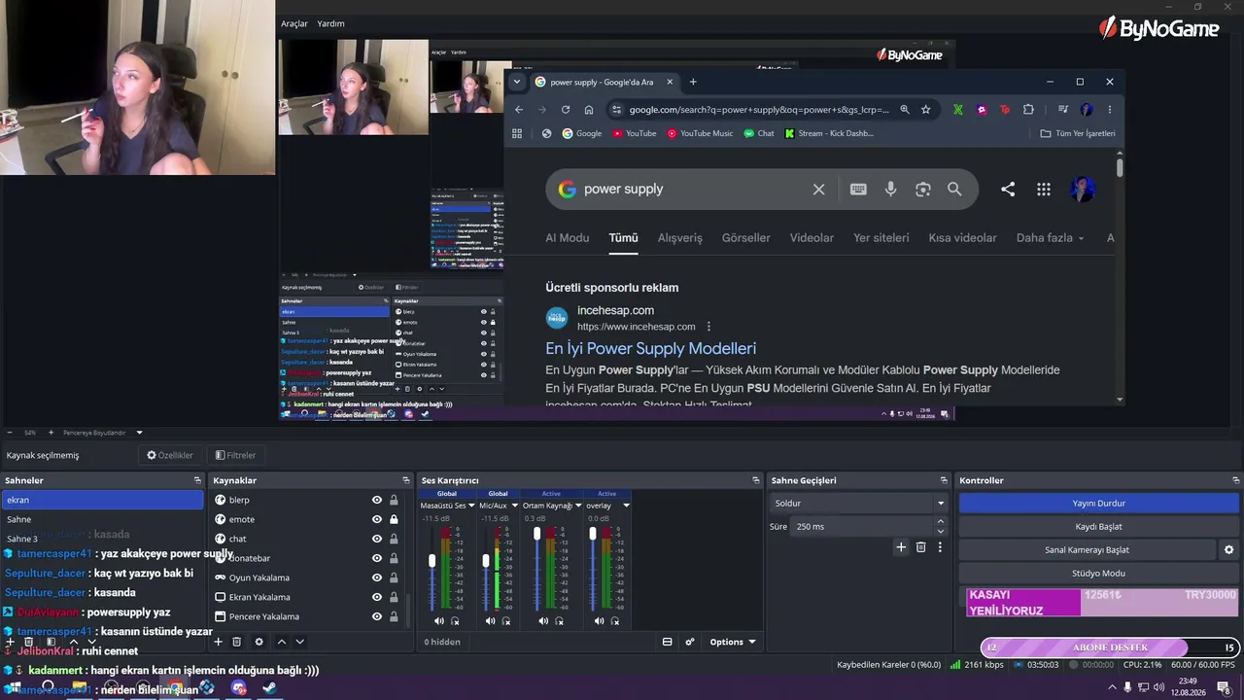
Task: Clear the Google search box text
Action: pyautogui.click(x=818, y=190)
